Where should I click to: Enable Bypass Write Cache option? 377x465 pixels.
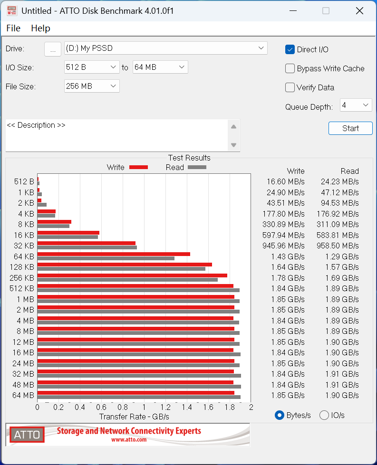tap(290, 68)
